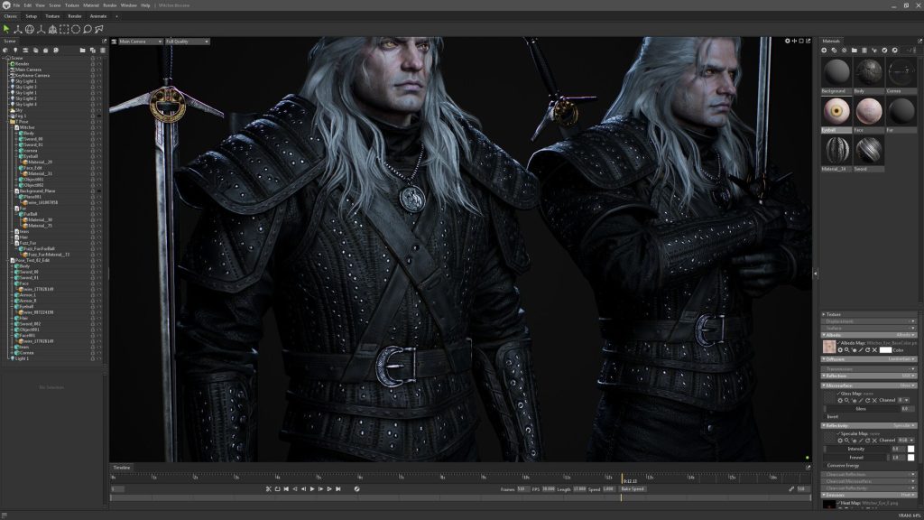The image size is (924, 520).
Task: Enable Conserve Energy checkbox
Action: click(x=825, y=466)
